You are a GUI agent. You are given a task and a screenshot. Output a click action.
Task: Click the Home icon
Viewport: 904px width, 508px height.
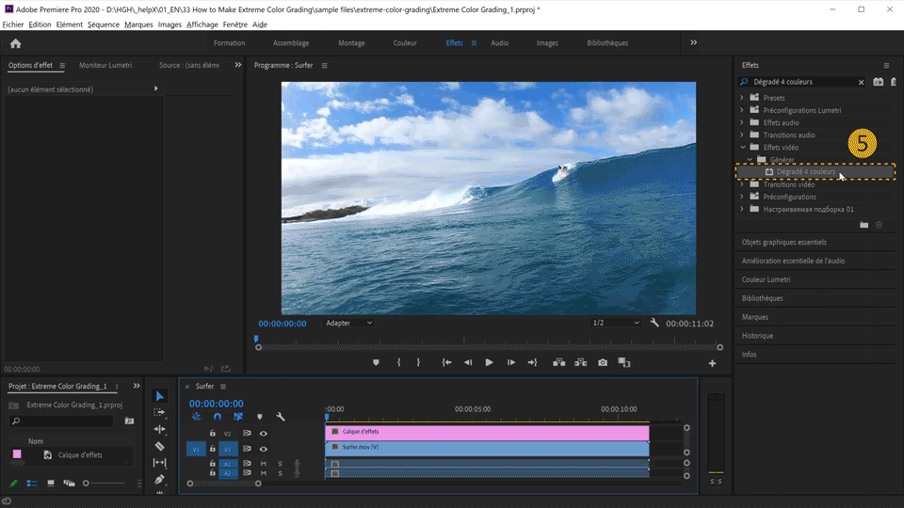[16, 43]
